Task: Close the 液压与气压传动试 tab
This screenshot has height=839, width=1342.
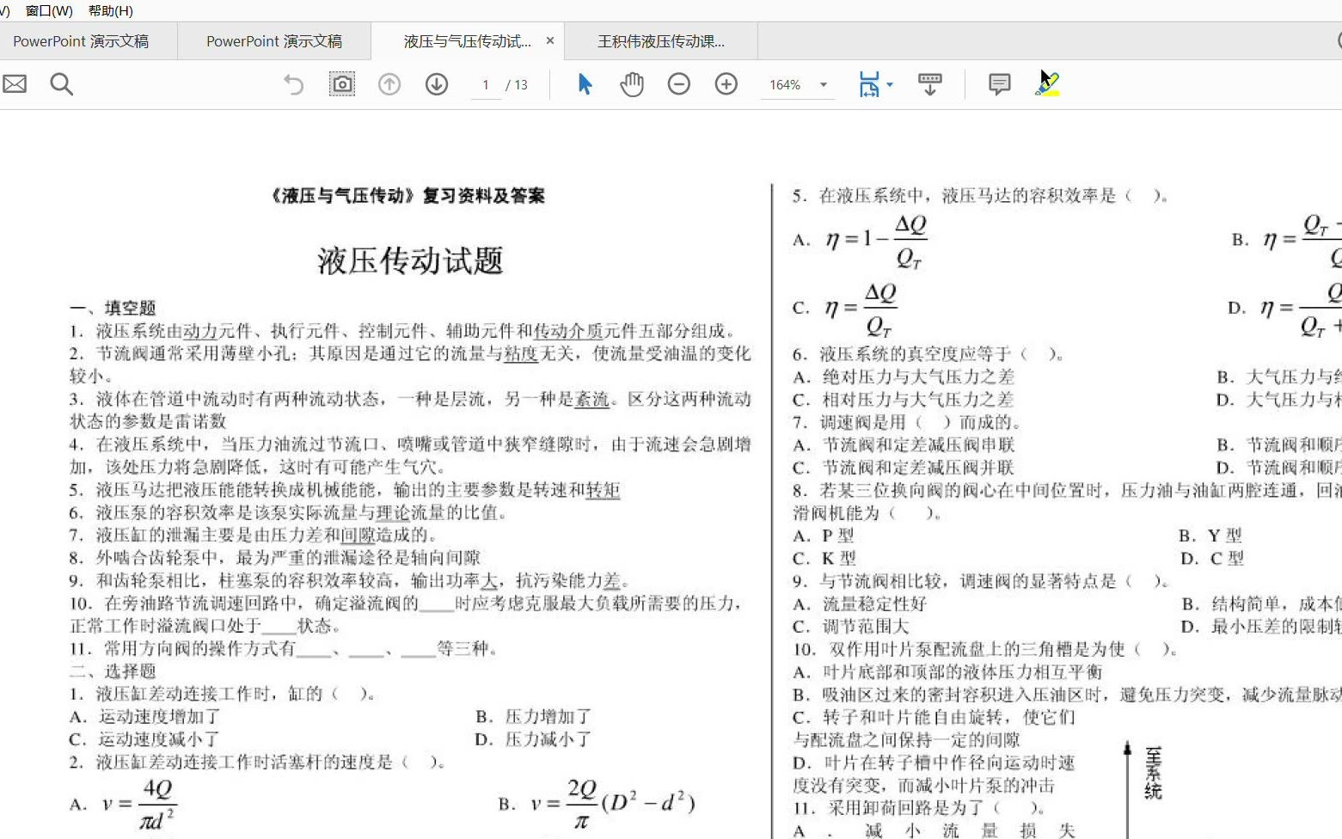Action: [x=550, y=40]
